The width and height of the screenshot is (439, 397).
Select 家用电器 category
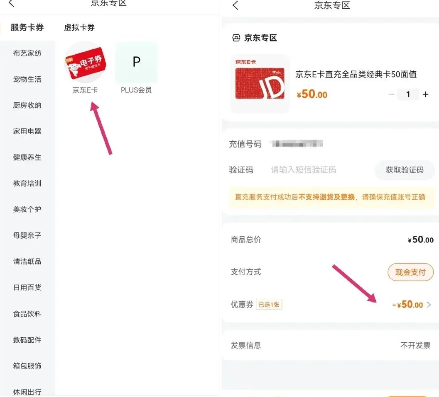pyautogui.click(x=27, y=131)
